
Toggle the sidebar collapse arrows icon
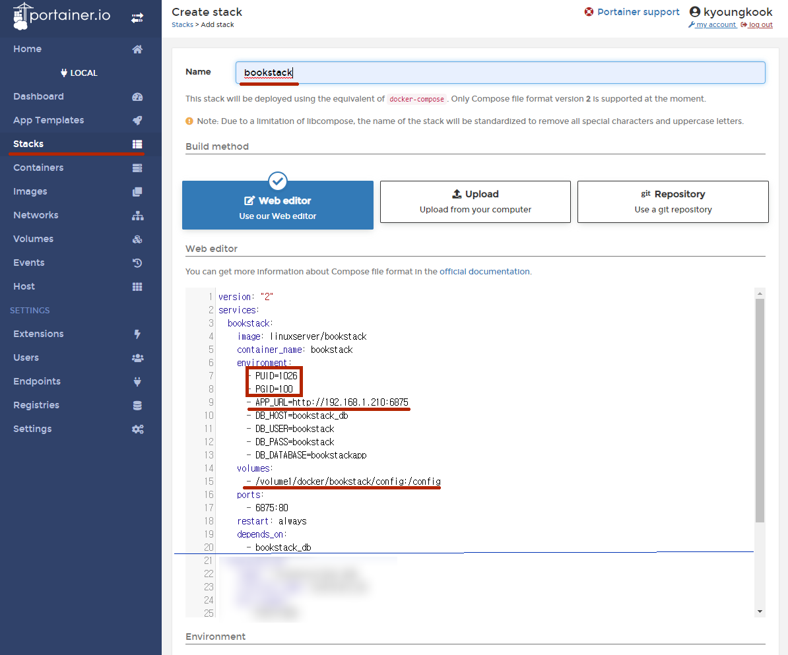click(137, 18)
